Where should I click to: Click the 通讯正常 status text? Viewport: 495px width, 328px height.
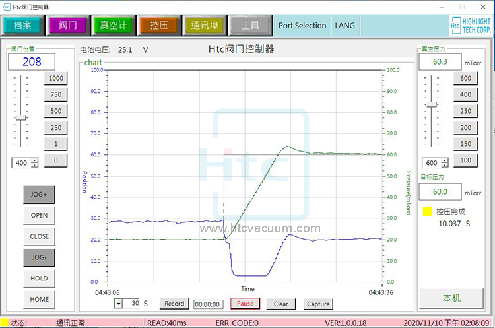(x=71, y=323)
